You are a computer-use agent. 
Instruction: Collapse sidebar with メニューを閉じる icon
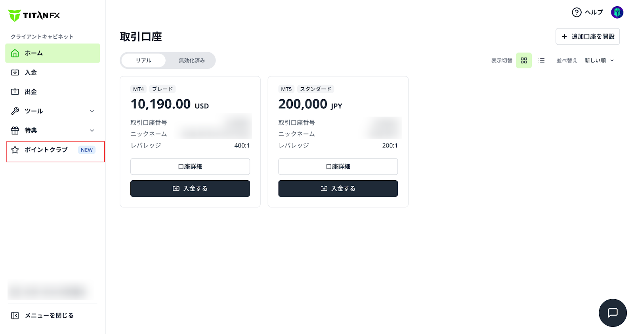point(15,315)
